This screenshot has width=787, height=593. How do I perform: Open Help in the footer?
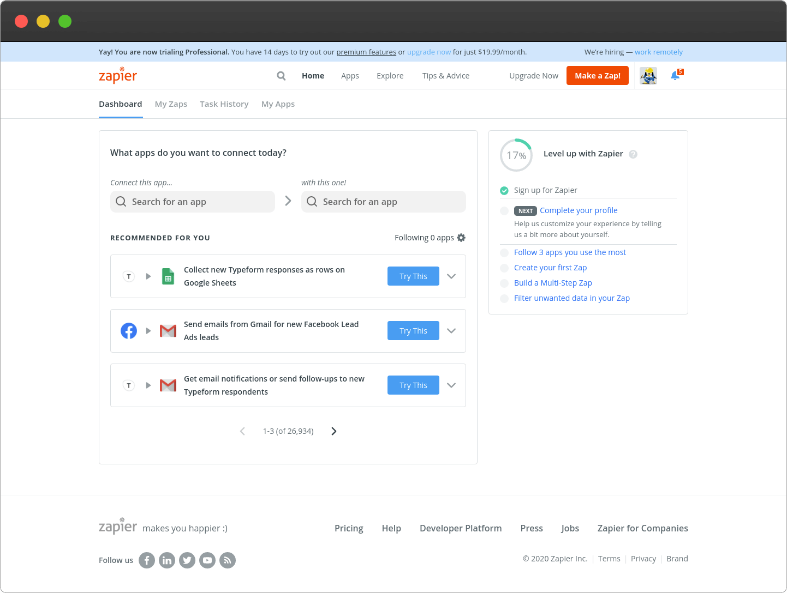(x=391, y=528)
